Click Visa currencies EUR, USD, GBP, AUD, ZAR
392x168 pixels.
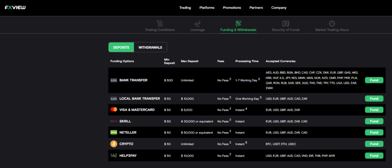[x=283, y=110]
